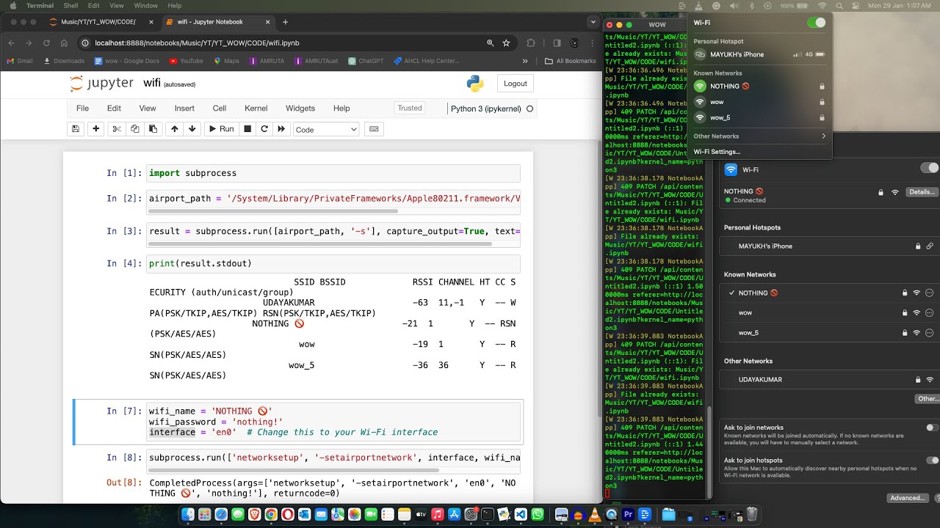The height and width of the screenshot is (528, 940).
Task: Open the Jupyter Widgets menu
Action: [300, 109]
